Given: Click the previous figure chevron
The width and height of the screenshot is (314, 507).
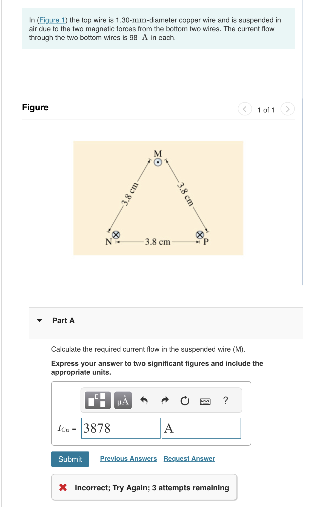Looking at the screenshot, I should pyautogui.click(x=245, y=108).
